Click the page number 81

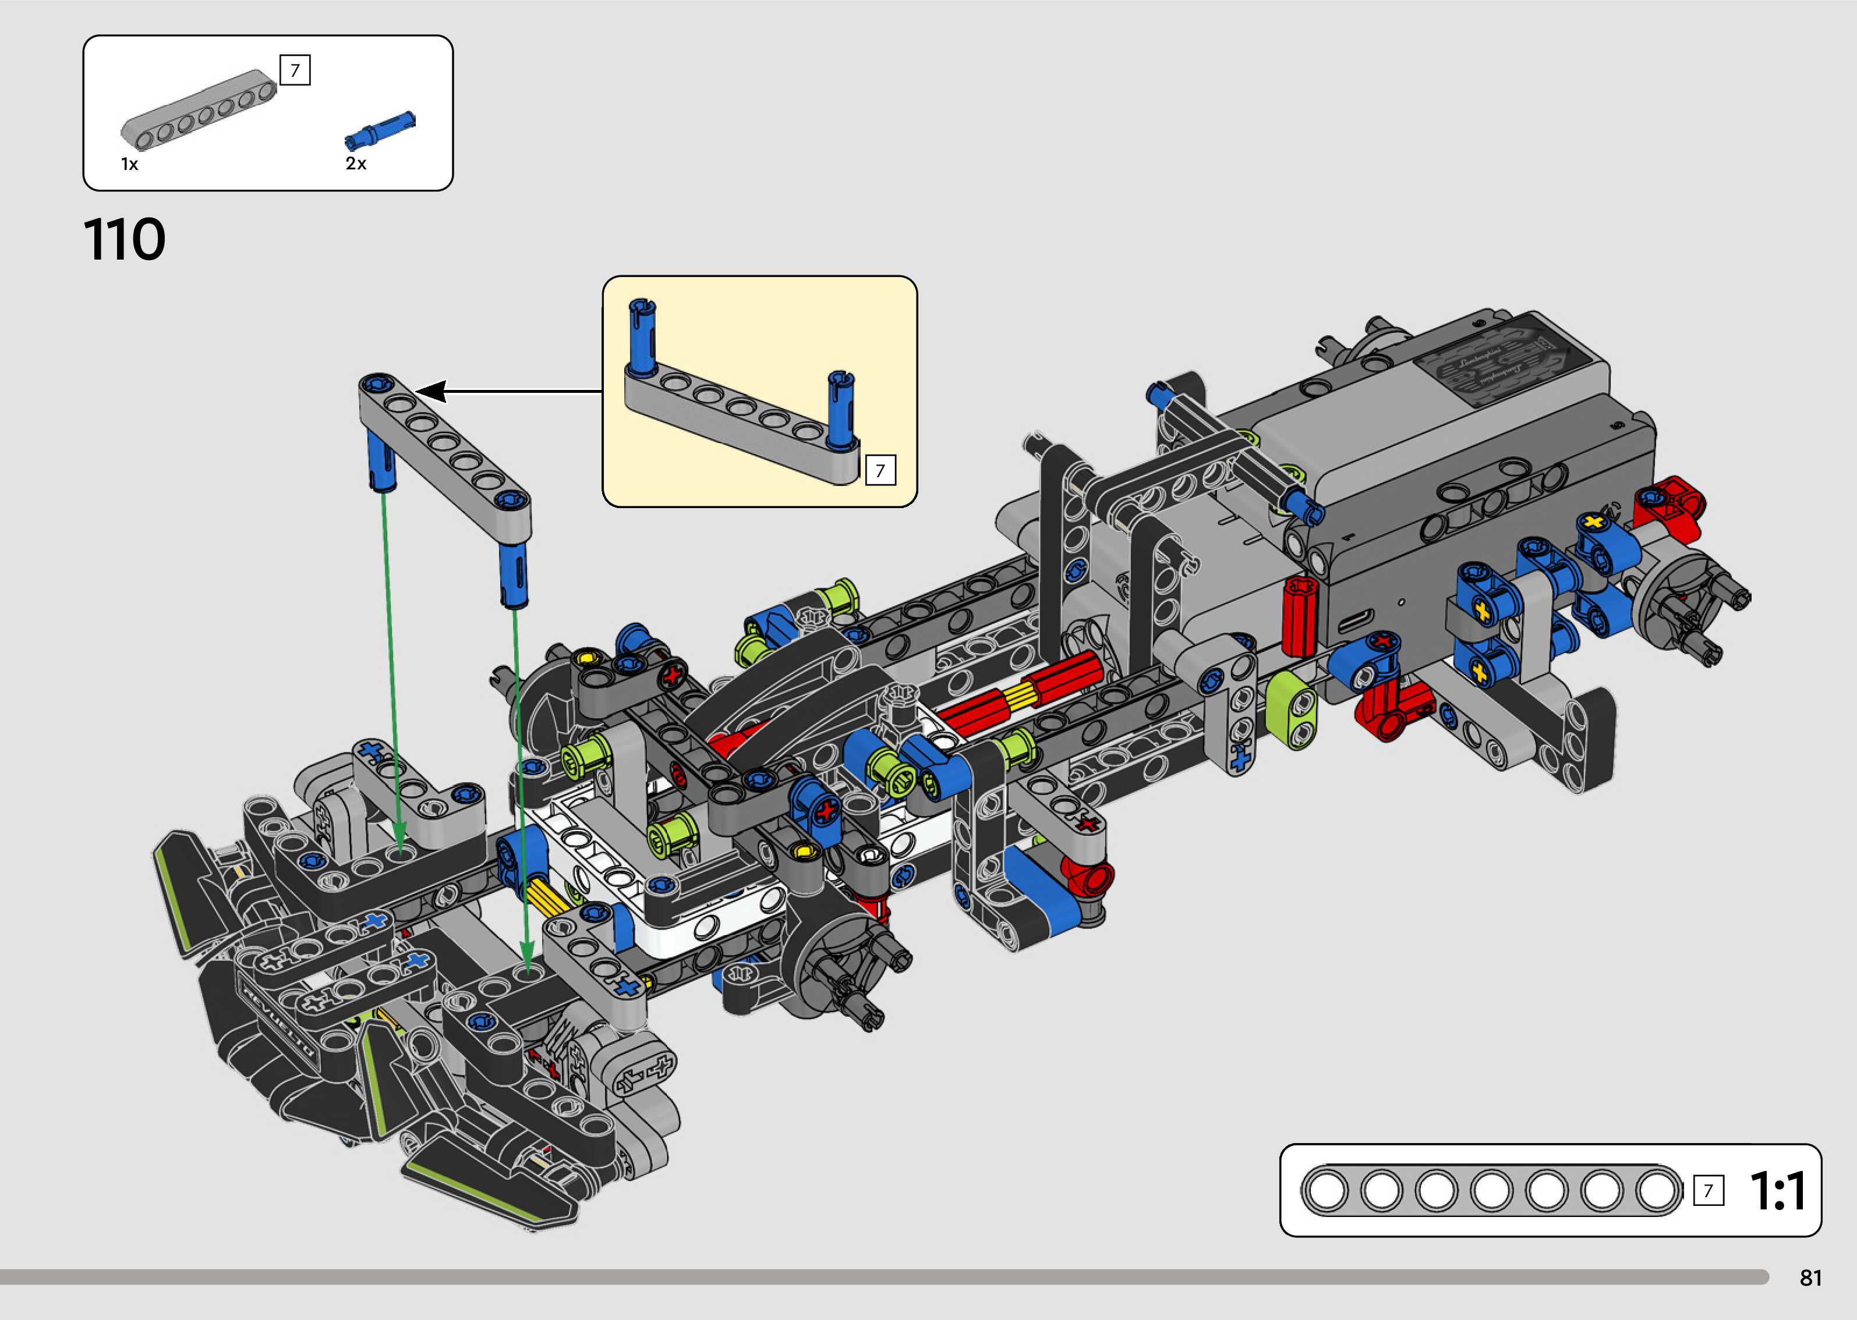[x=1810, y=1278]
